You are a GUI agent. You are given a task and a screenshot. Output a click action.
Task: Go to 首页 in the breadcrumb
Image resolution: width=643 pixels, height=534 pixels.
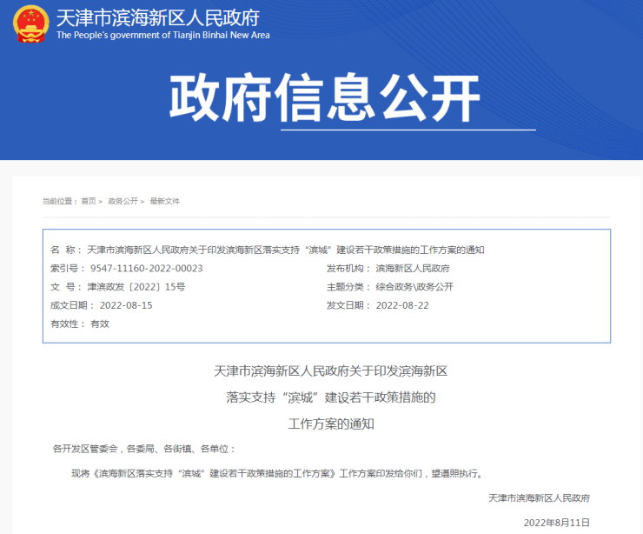pyautogui.click(x=88, y=201)
